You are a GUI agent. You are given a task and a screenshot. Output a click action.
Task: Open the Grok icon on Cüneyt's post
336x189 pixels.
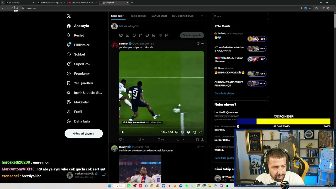[198, 147]
